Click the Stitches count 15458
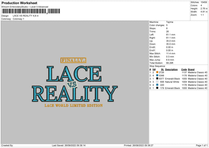 [x=204, y=2]
